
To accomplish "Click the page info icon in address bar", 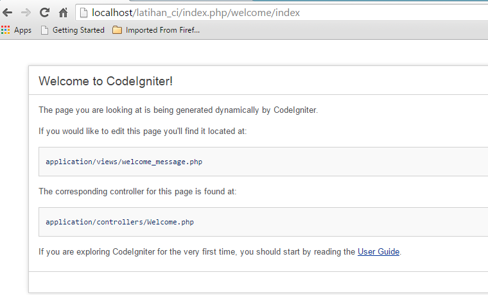I will (83, 13).
